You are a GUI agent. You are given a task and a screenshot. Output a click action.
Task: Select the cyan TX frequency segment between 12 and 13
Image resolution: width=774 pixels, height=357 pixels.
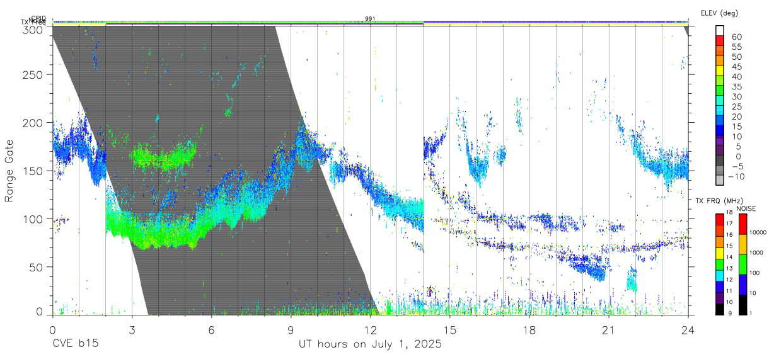click(x=720, y=275)
